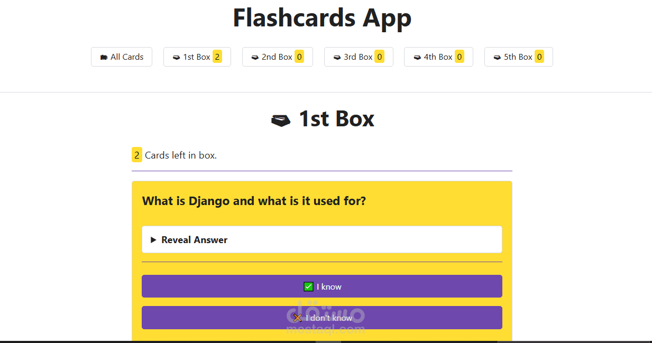
Task: Open the All Cards view
Action: pos(122,57)
